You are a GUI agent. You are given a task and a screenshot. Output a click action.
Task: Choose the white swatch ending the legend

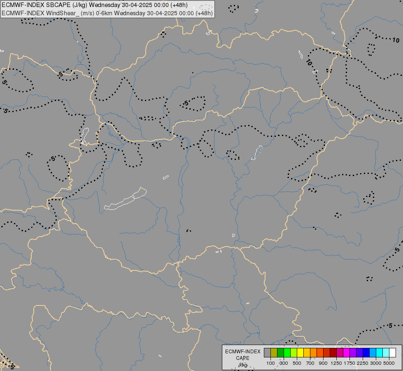click(392, 352)
